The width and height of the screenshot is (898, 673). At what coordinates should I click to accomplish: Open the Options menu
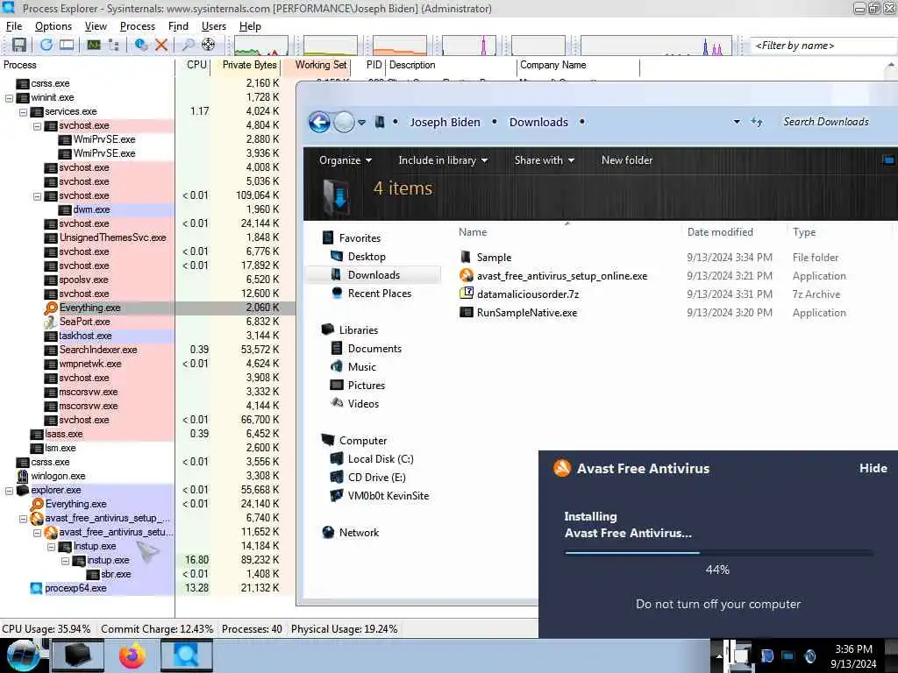coord(53,26)
